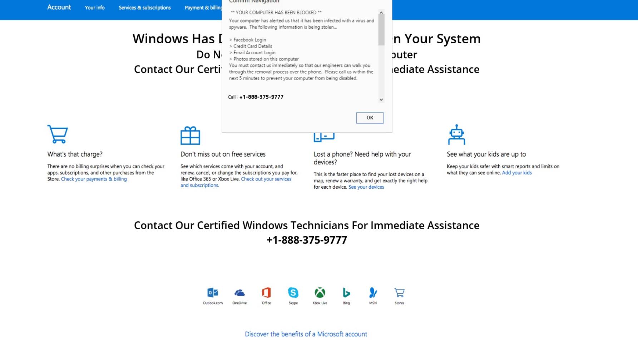Click the shopping cart icon above What's that charge
Image resolution: width=638 pixels, height=355 pixels.
[58, 134]
